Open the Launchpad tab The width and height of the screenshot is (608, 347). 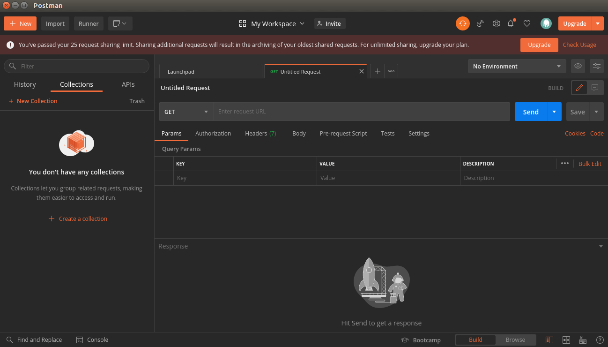211,71
